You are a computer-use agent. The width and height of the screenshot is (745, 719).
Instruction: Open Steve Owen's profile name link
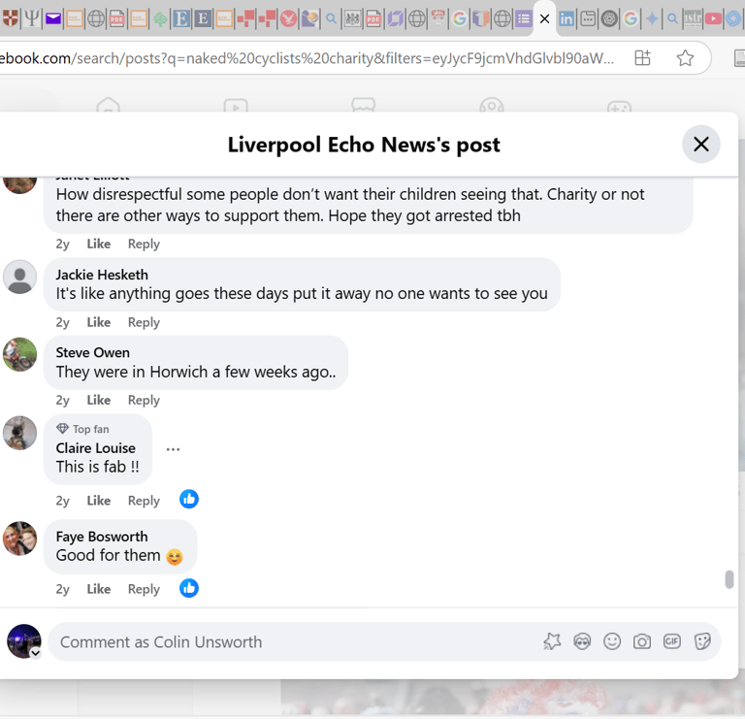(93, 352)
